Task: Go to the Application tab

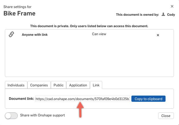Action: click(78, 85)
